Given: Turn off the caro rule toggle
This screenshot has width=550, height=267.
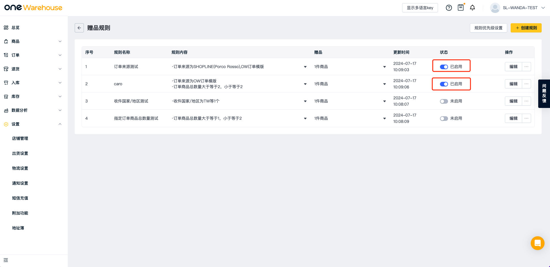Looking at the screenshot, I should tap(444, 84).
